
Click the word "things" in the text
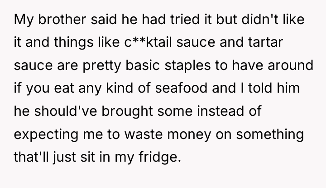pyautogui.click(x=74, y=43)
